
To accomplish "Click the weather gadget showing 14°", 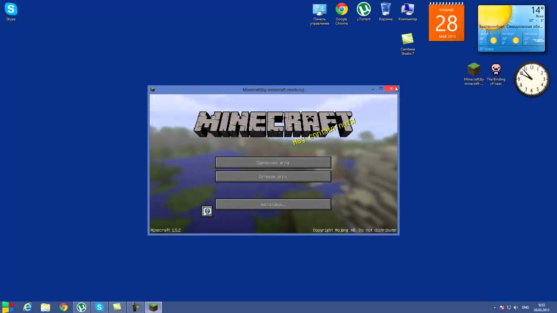I will [x=511, y=28].
